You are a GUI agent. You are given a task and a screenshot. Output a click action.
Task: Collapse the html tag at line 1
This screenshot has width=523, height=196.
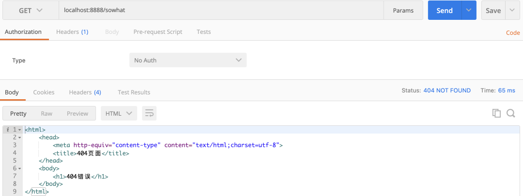pos(20,130)
